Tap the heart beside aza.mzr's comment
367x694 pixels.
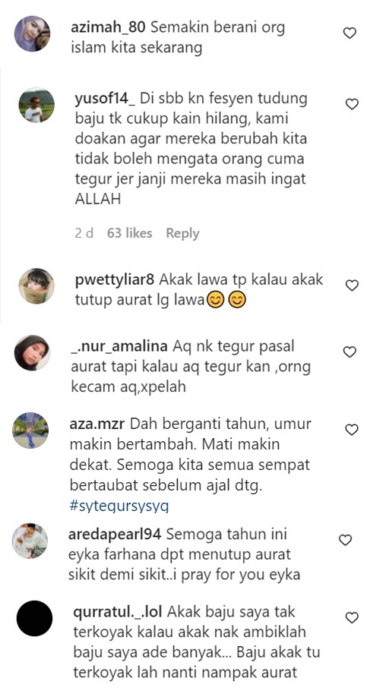click(352, 429)
